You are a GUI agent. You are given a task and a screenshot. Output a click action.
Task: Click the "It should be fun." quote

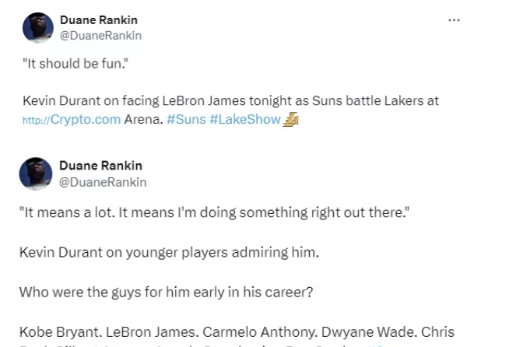pyautogui.click(x=75, y=65)
